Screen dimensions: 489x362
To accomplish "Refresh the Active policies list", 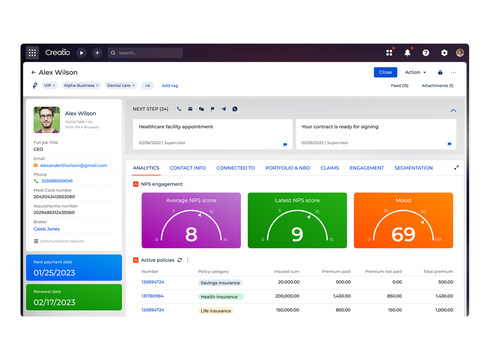I will pos(179,260).
